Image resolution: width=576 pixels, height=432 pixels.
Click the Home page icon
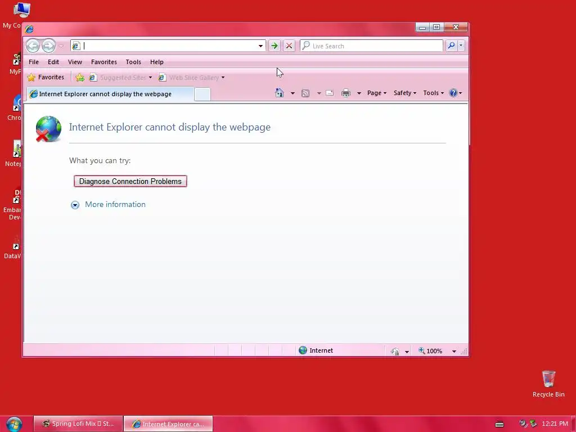pyautogui.click(x=280, y=93)
